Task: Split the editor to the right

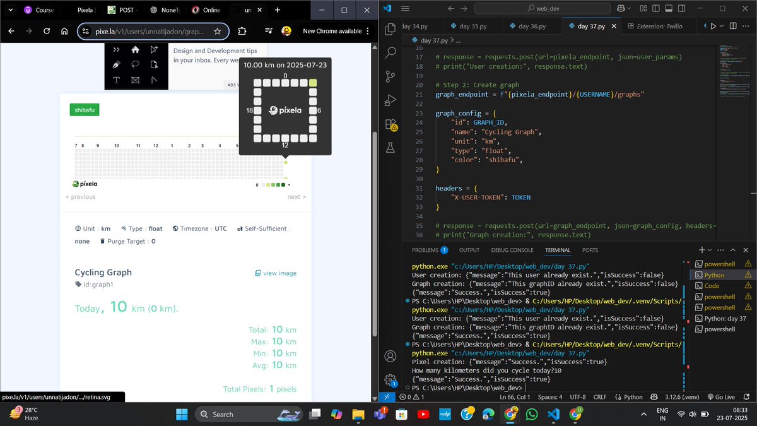Action: point(732,27)
